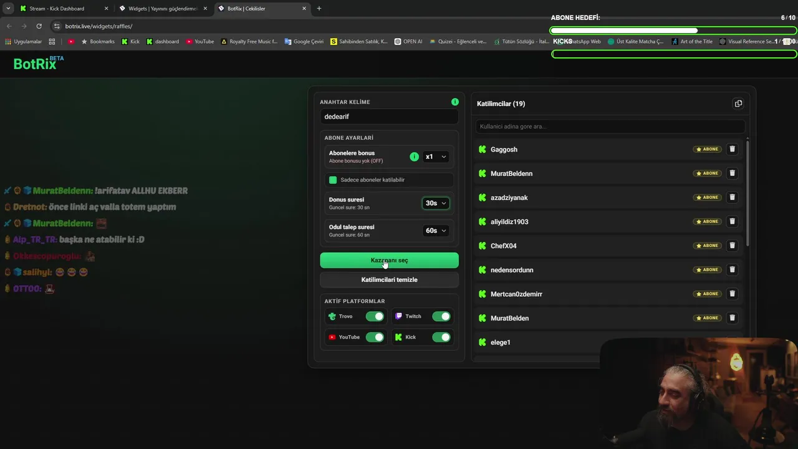The height and width of the screenshot is (449, 798).
Task: Open the site info icon in the address bar
Action: click(57, 26)
